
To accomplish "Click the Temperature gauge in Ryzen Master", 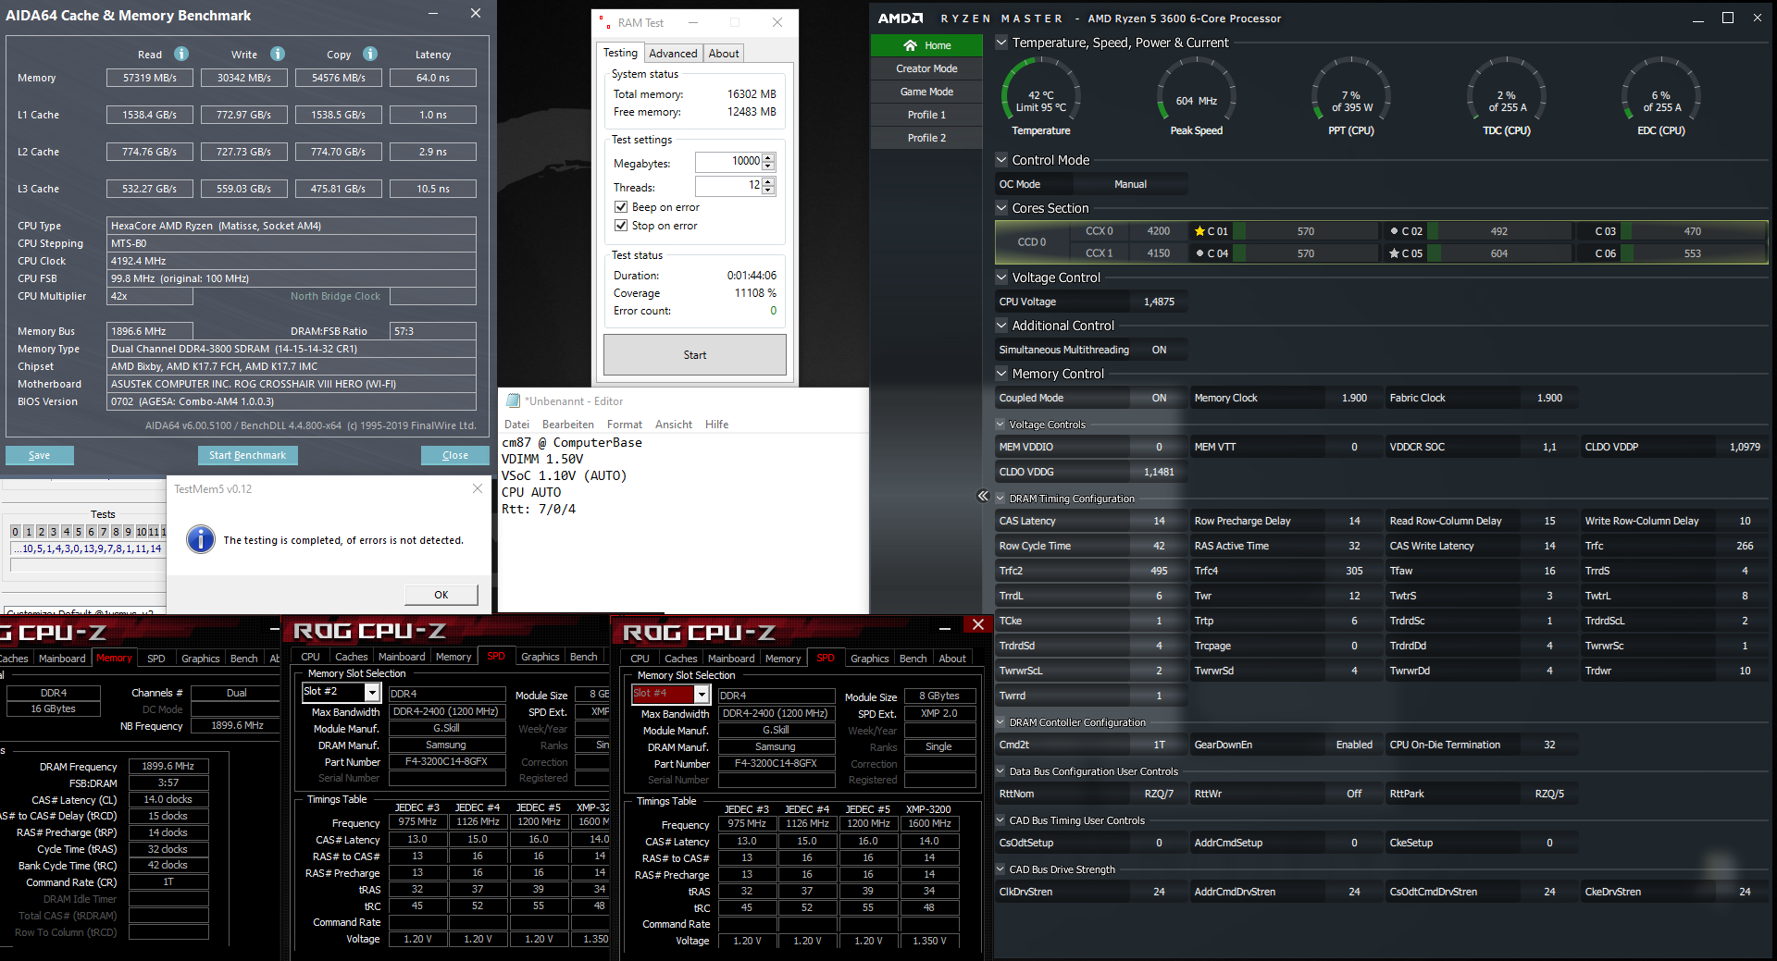I will click(x=1040, y=90).
